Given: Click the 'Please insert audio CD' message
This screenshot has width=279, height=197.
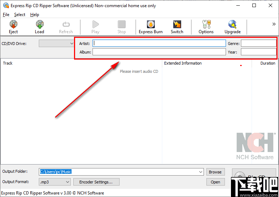Looking at the screenshot, I should [139, 71].
